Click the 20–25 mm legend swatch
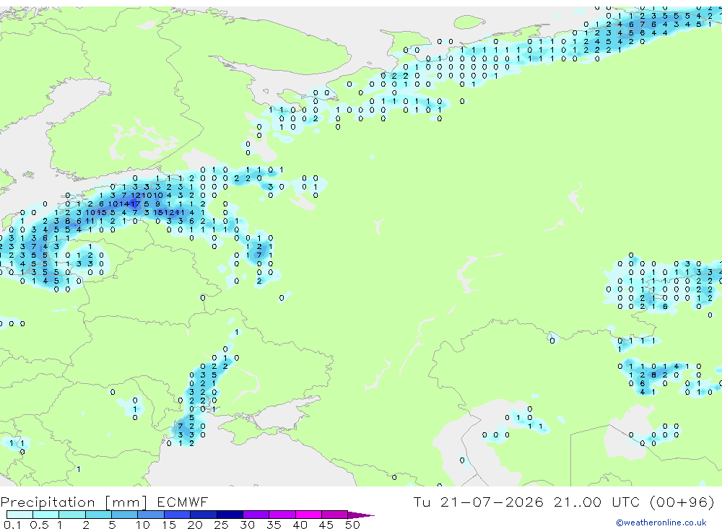 pyautogui.click(x=204, y=515)
